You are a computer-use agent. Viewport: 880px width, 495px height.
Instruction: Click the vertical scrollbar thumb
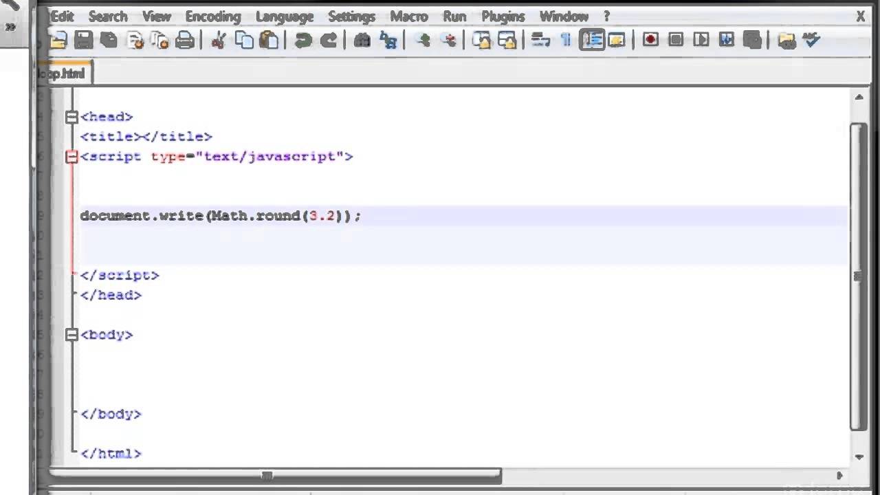859,276
